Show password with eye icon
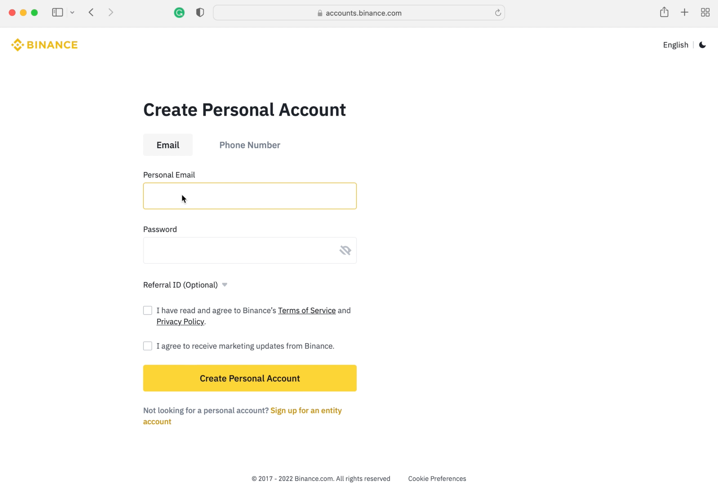Viewport: 718px width, 487px height. pos(345,250)
